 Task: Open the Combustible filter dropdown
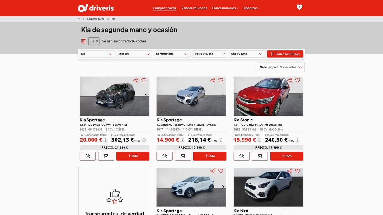172,54
